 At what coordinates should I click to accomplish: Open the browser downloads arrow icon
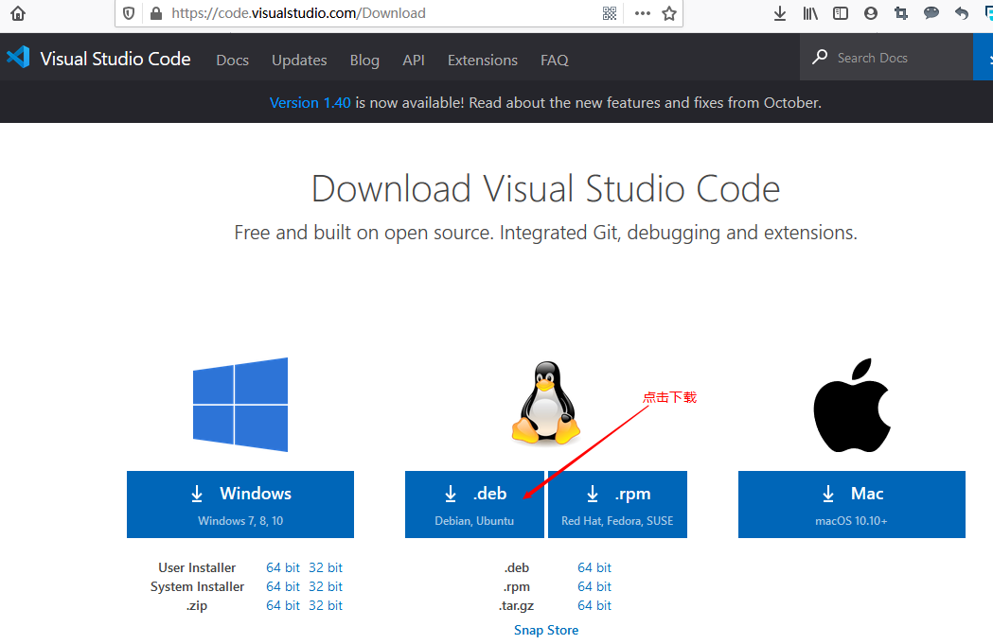pos(780,13)
